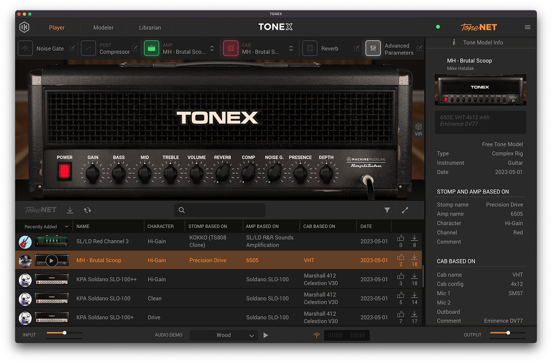Click the tone search field
Viewport: 552px width, 363px height.
(x=220, y=210)
